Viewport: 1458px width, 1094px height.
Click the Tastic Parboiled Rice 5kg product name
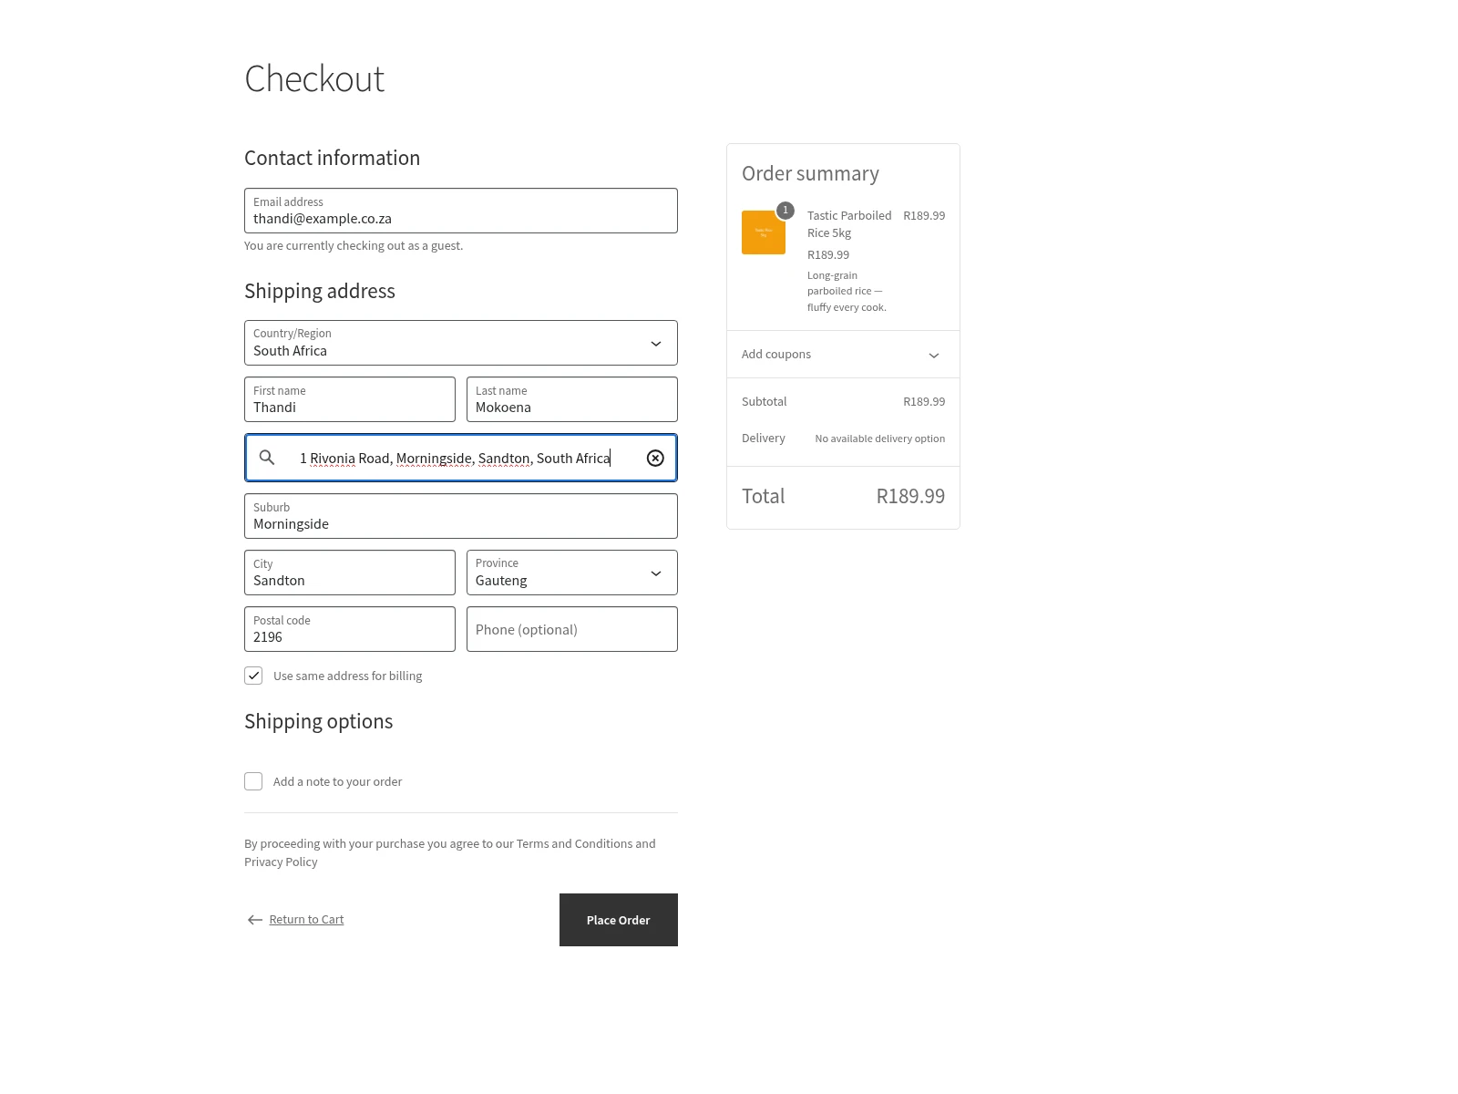coord(849,224)
